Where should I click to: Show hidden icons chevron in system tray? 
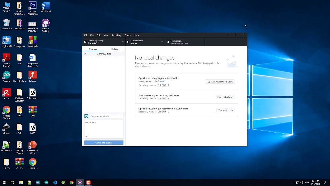pyautogui.click(x=293, y=183)
